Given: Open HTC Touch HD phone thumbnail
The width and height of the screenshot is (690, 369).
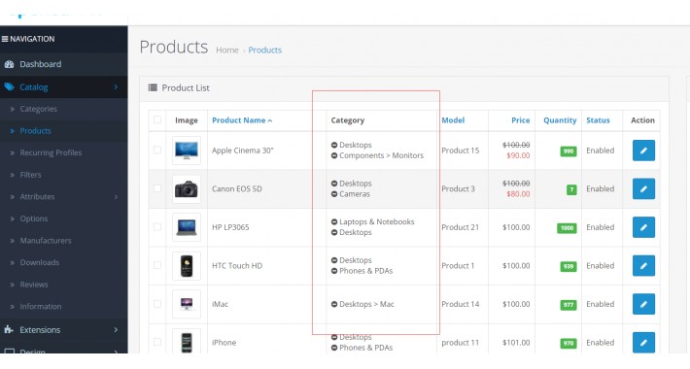Looking at the screenshot, I should pos(187,266).
